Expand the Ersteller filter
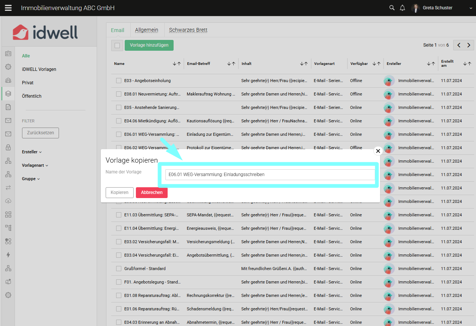 click(32, 152)
